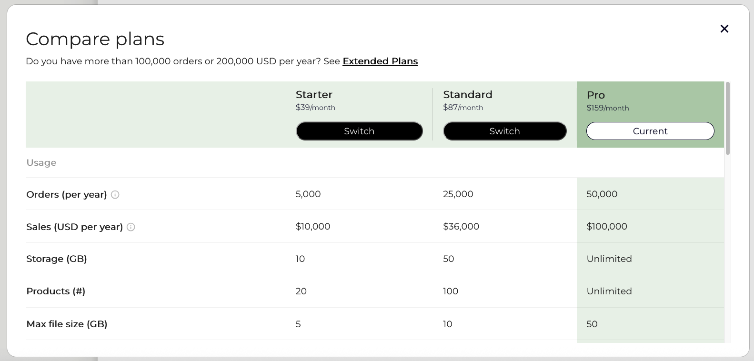Close the Compare plans dialog
This screenshot has height=361, width=754.
[x=724, y=29]
